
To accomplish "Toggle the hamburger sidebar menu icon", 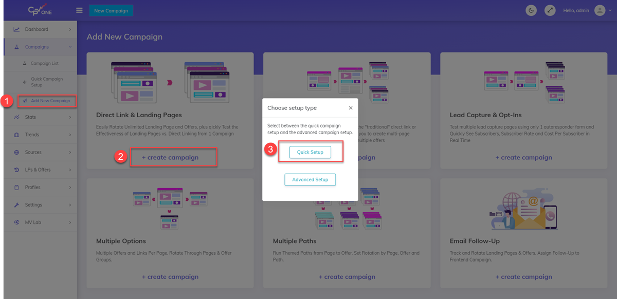I will coord(79,10).
